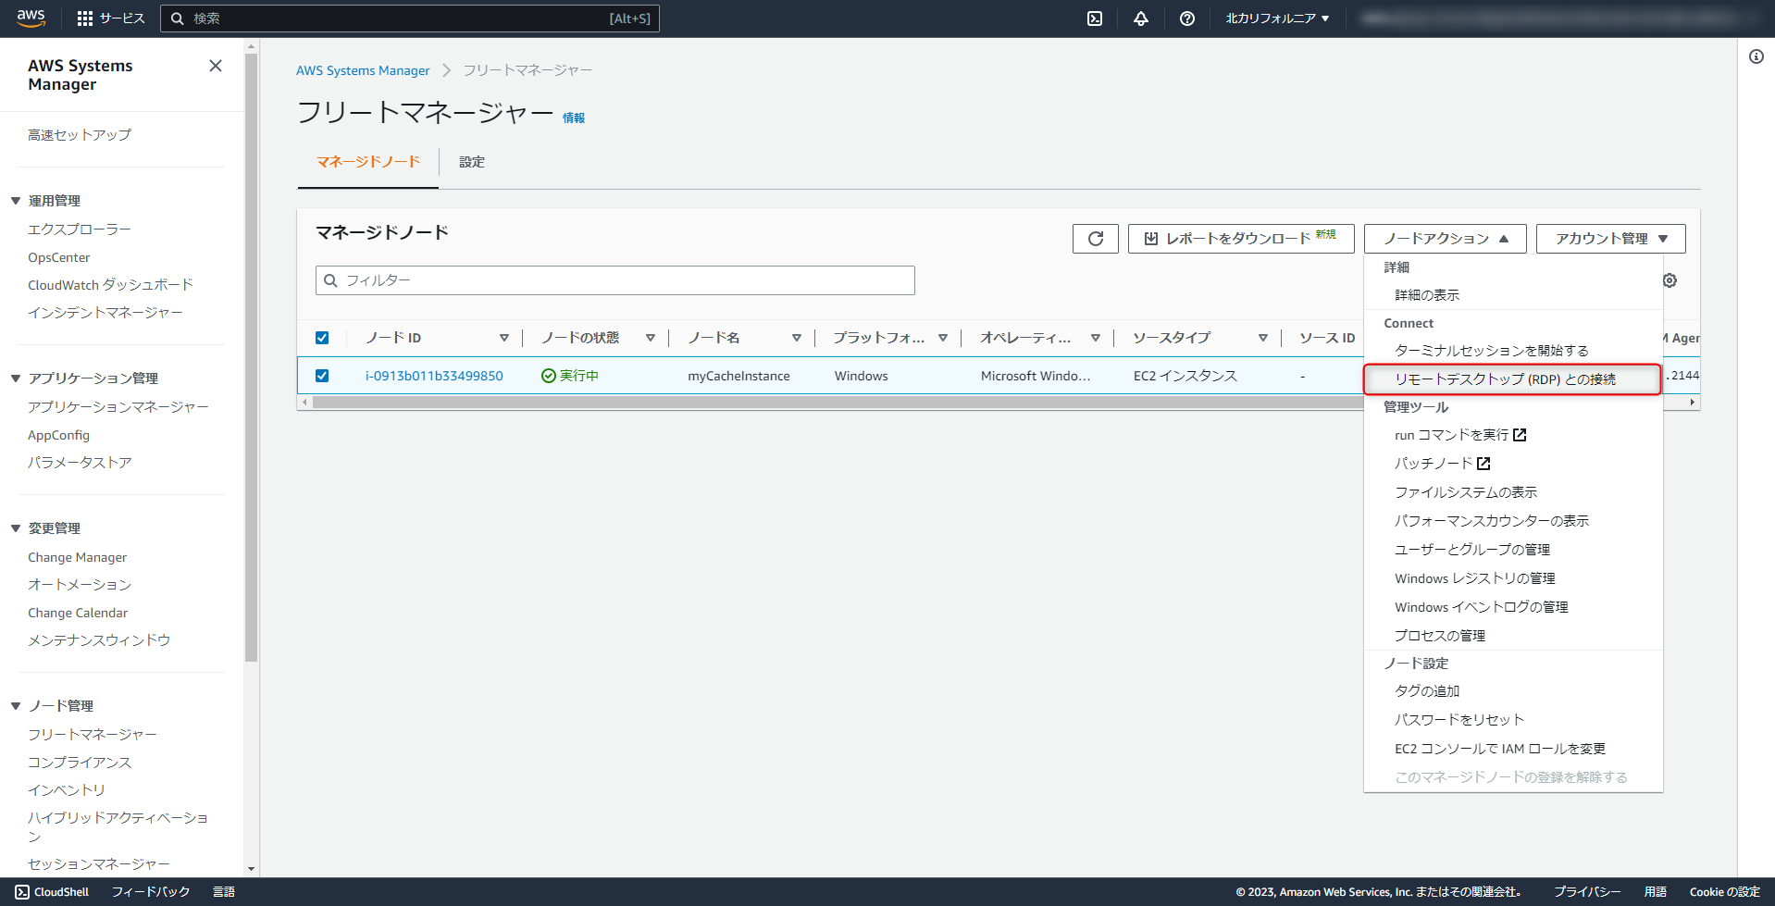
Task: Open the help question mark icon
Action: tap(1187, 18)
